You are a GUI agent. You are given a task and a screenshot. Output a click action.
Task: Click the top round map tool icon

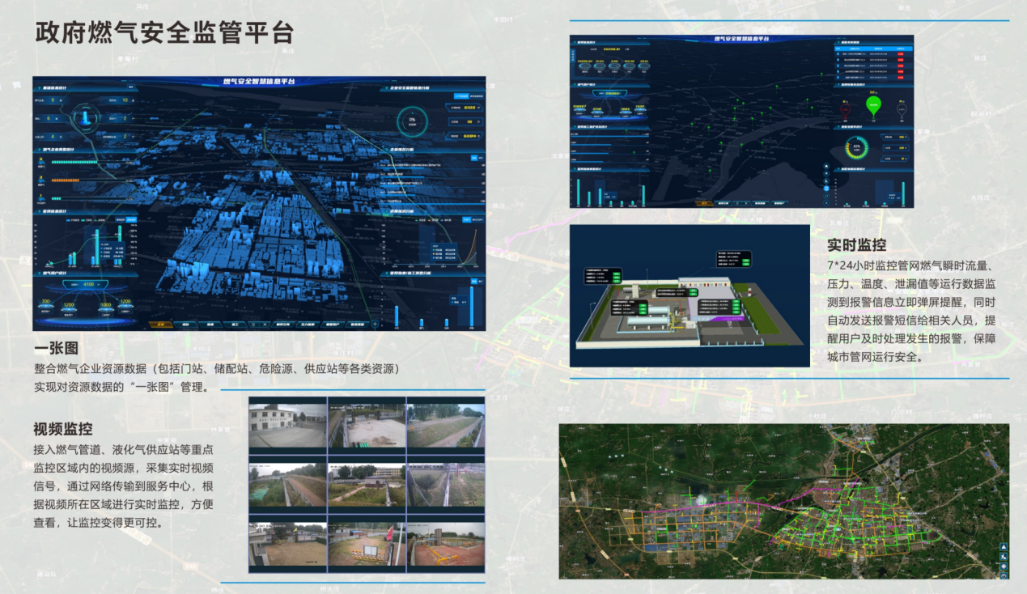825,167
